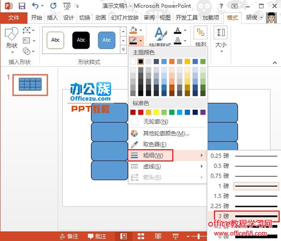Switch to the Animations tab
This screenshot has width=281, height=241.
pyautogui.click(x=101, y=18)
